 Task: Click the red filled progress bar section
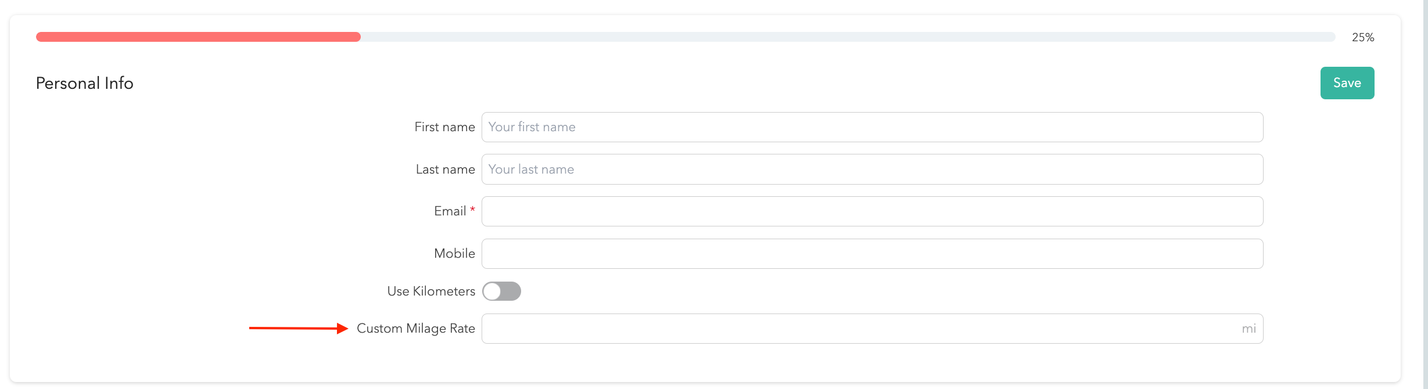(198, 37)
